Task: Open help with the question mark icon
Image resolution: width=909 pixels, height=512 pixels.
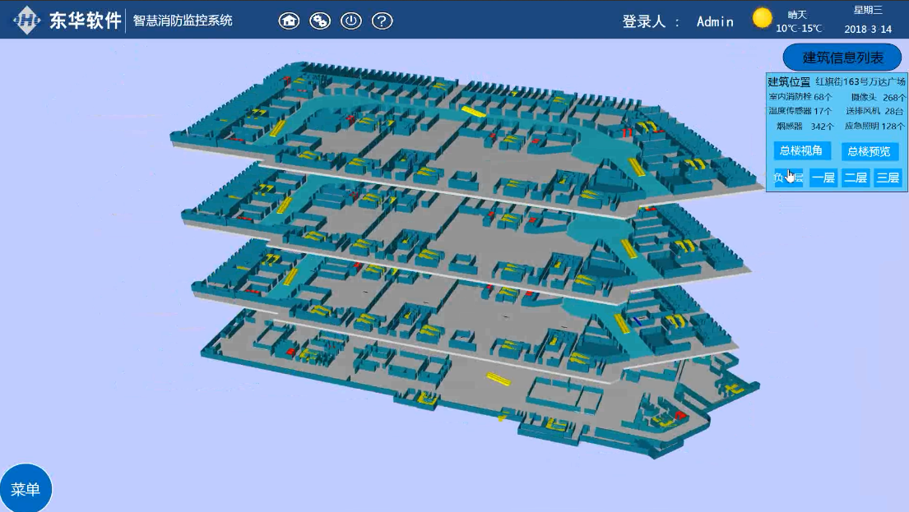Action: [x=382, y=21]
